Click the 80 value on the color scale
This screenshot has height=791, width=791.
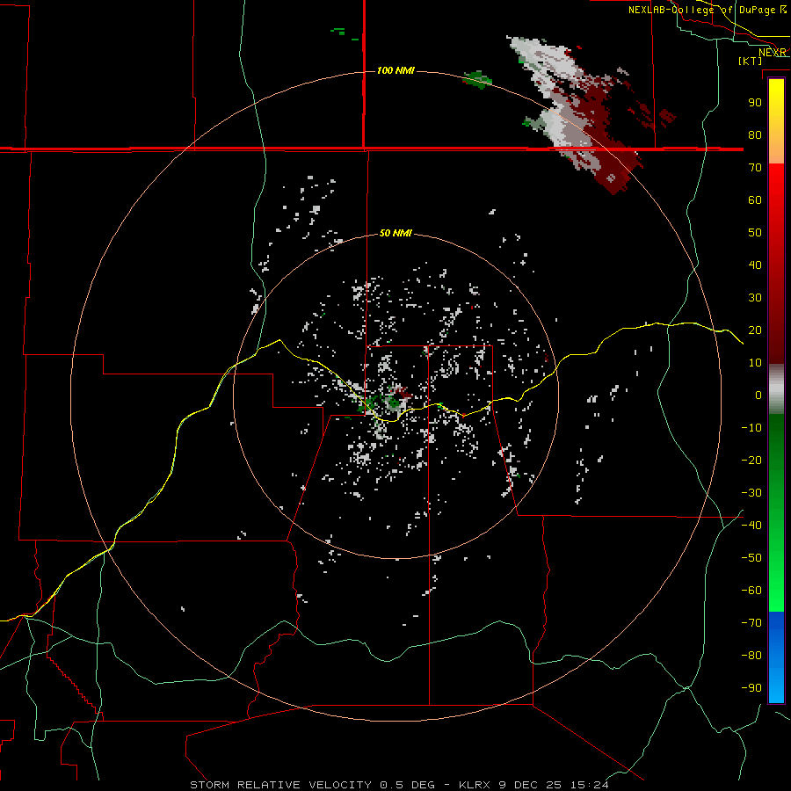pyautogui.click(x=755, y=135)
